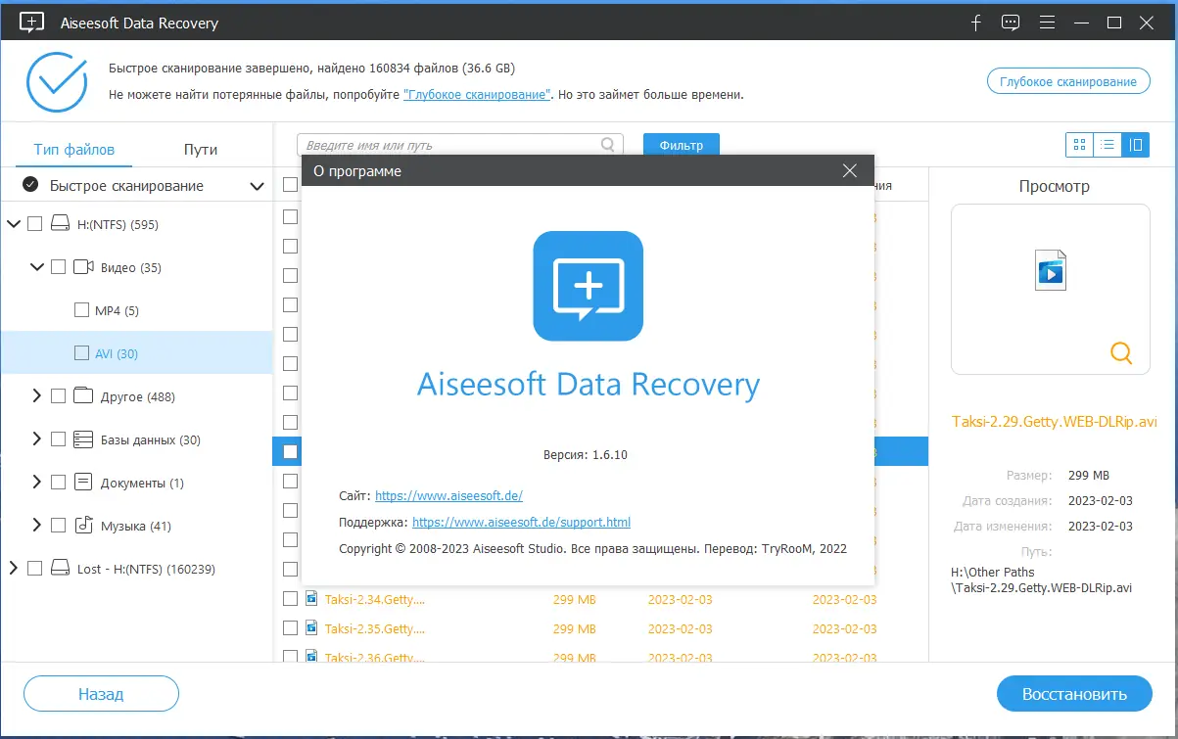1178x739 pixels.
Task: Tick the Другое (488) checkbox
Action: pyautogui.click(x=58, y=396)
